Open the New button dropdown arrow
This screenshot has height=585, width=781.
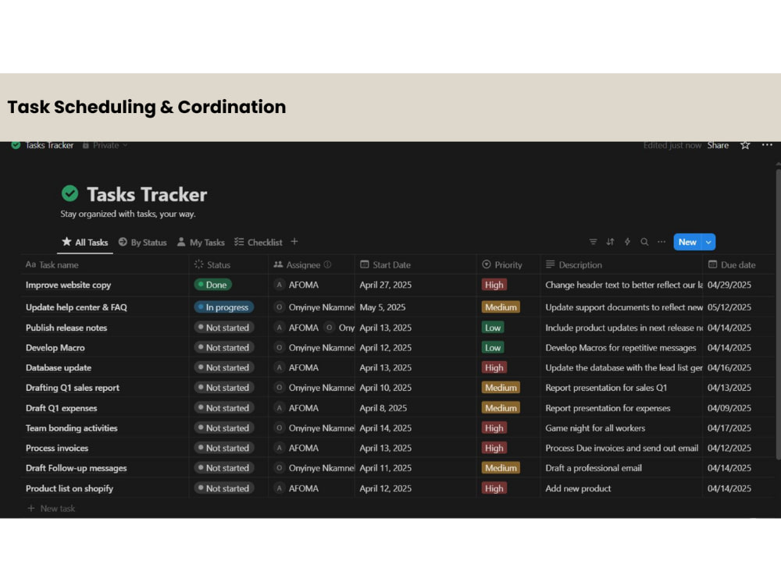[x=708, y=242]
